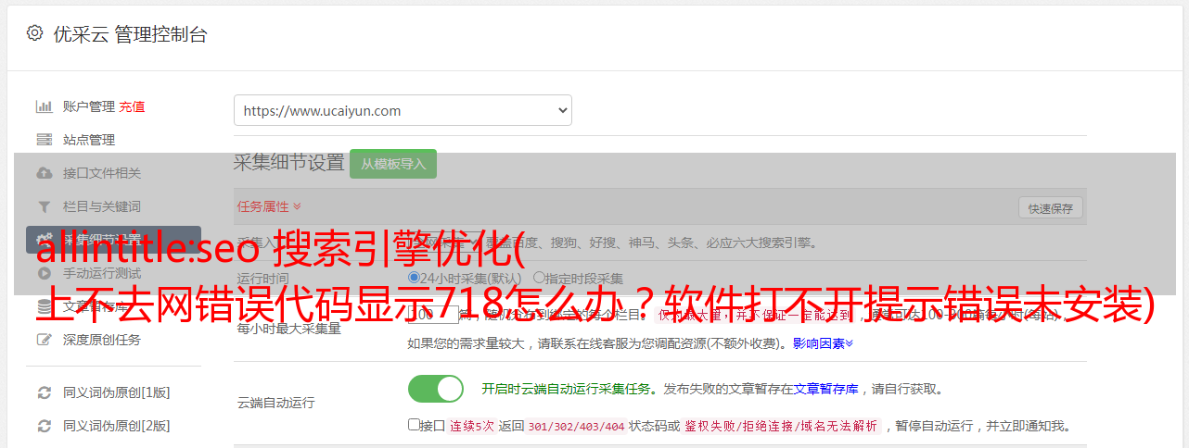Expand the 影响因素 link
The width and height of the screenshot is (1189, 448).
click(x=823, y=343)
